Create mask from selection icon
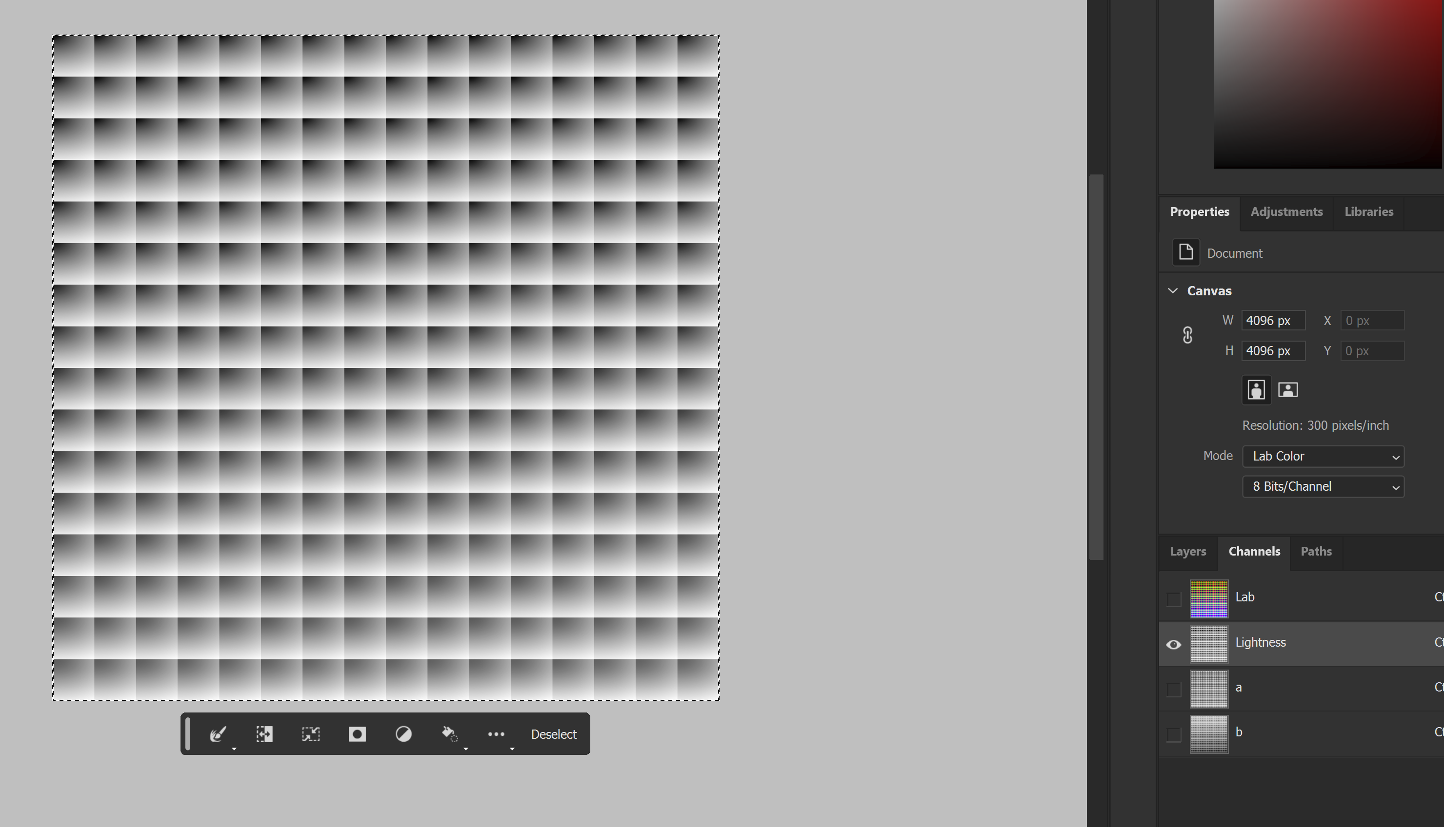The height and width of the screenshot is (827, 1444). click(357, 734)
